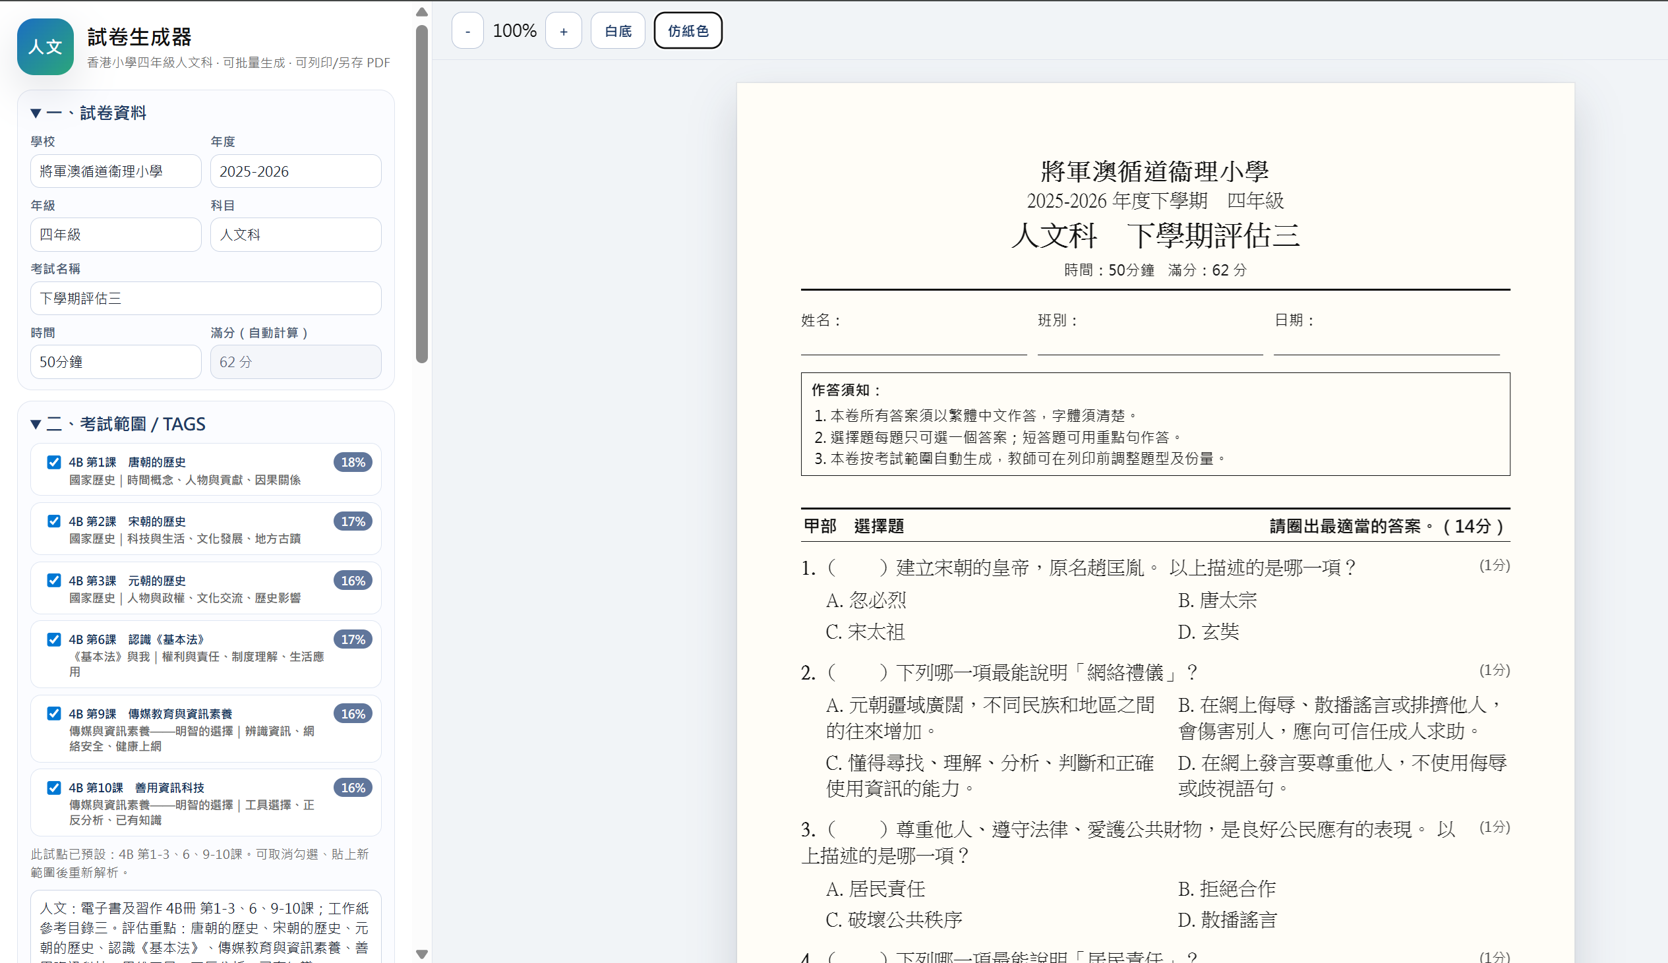1668x963 pixels.
Task: Uncheck 4B 第2課 宋朝的歷史 checkbox
Action: point(54,521)
